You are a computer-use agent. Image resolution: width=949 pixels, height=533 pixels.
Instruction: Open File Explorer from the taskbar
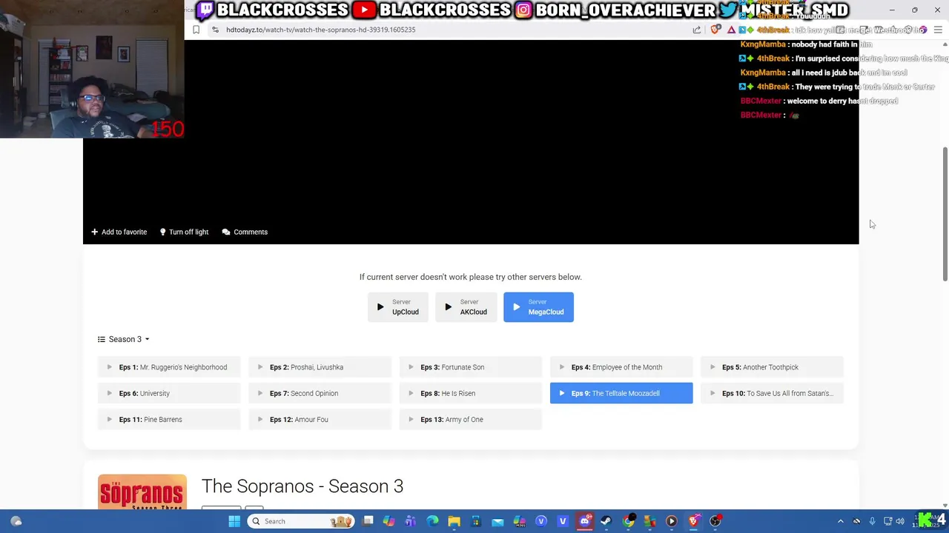point(454,521)
